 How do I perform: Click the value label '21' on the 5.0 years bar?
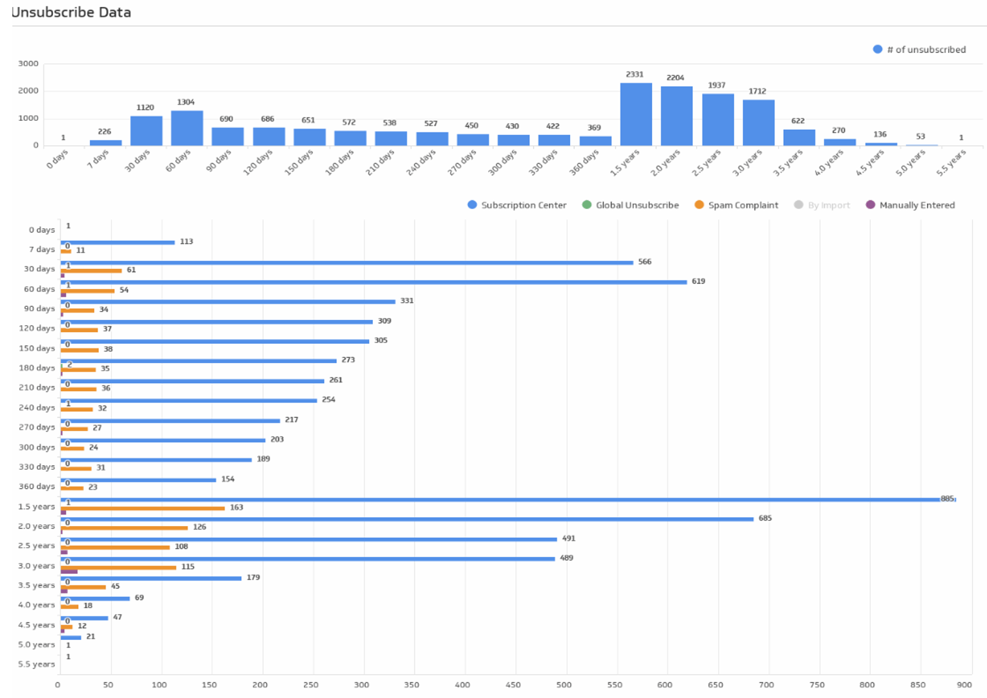click(x=90, y=637)
